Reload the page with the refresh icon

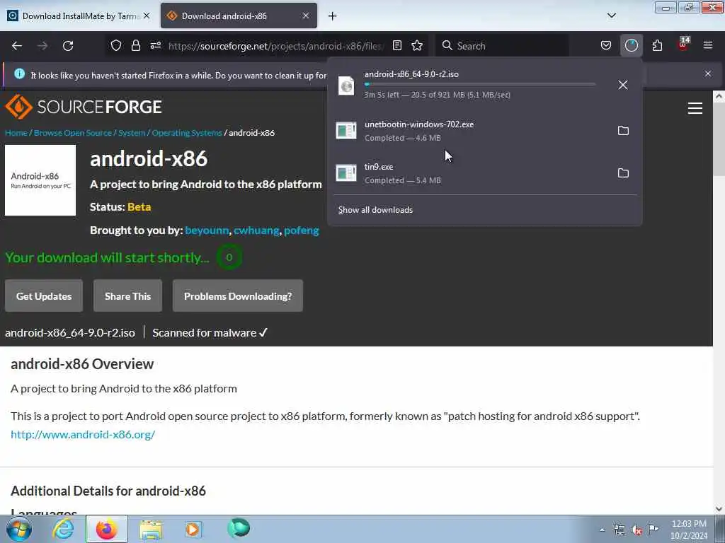68,46
